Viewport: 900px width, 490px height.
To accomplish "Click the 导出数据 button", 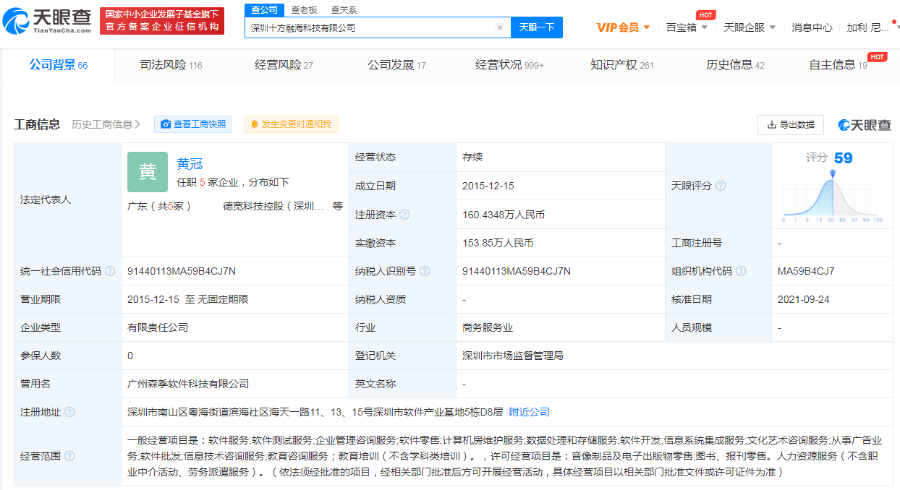I will point(791,124).
